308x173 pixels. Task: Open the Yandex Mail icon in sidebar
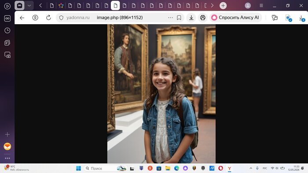[7, 146]
